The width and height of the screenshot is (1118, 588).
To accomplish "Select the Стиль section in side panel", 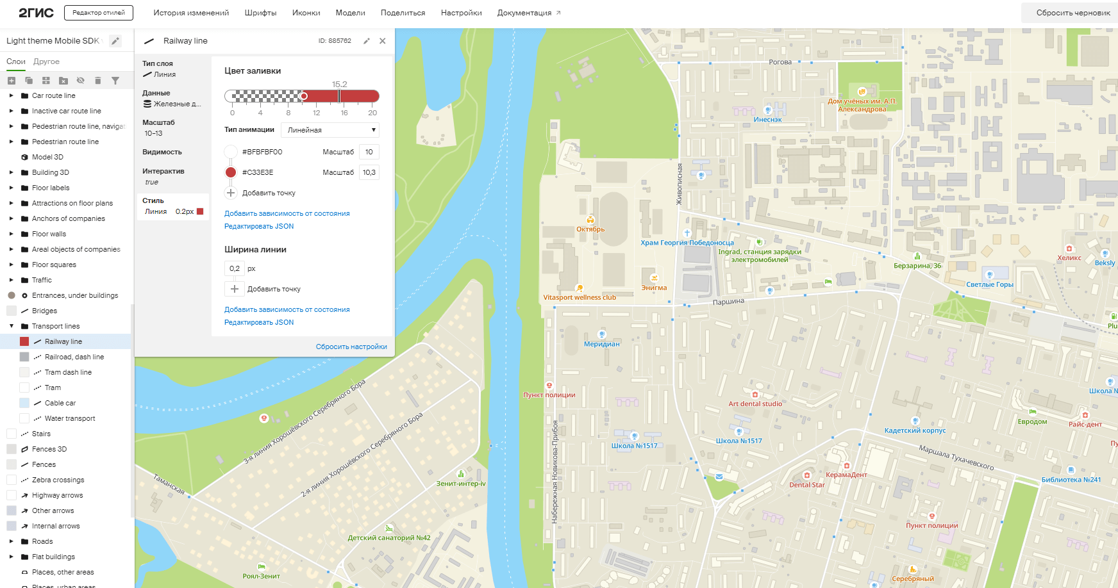I will click(173, 206).
